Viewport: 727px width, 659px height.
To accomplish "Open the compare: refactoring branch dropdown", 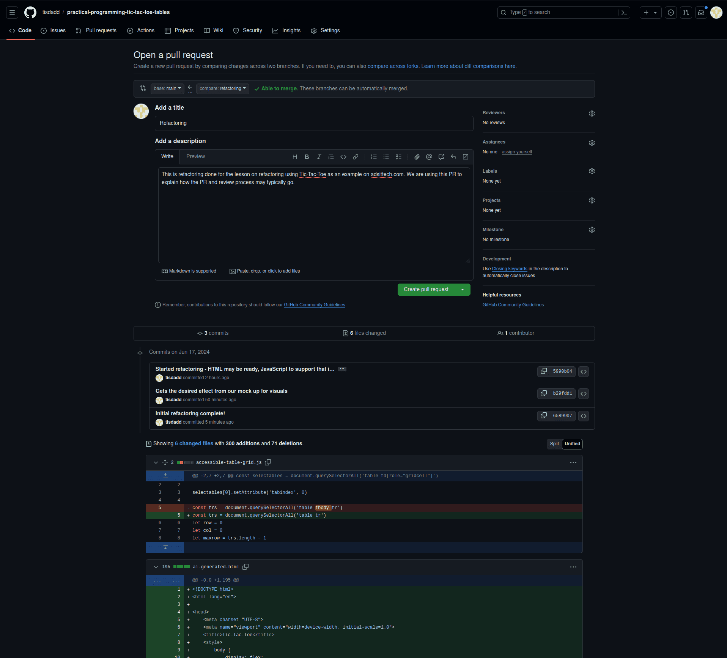I will click(222, 88).
